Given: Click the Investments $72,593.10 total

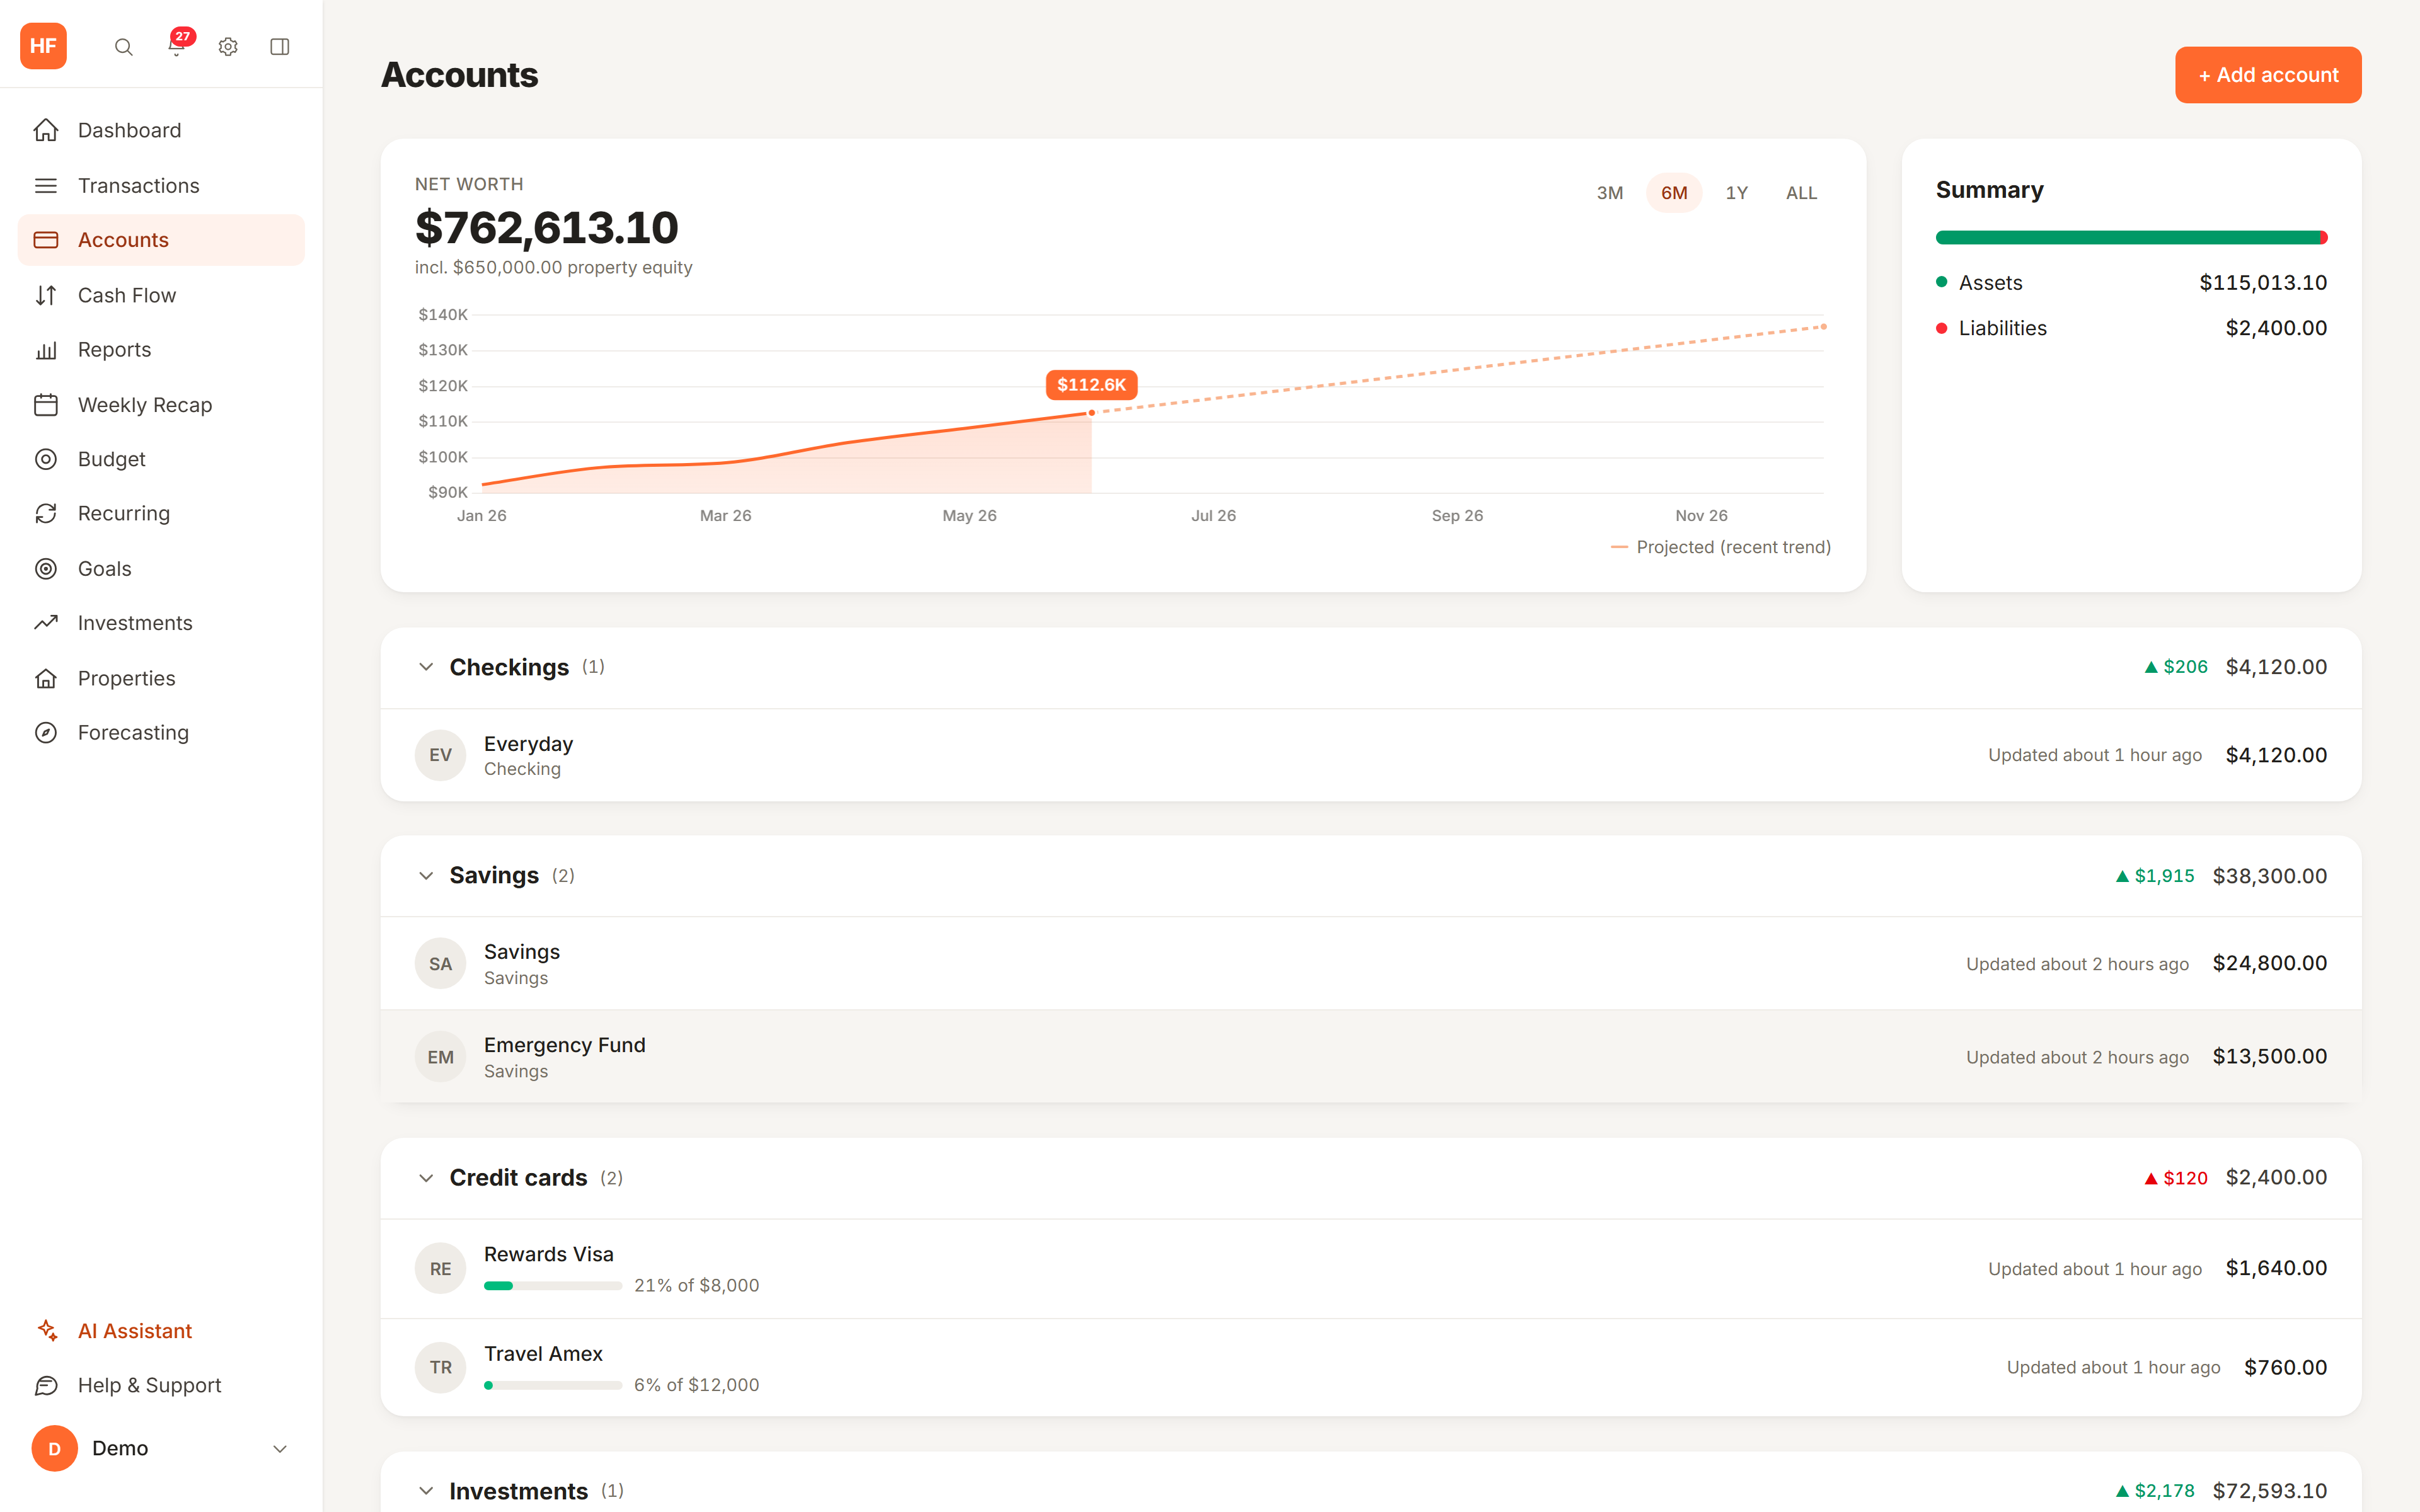Looking at the screenshot, I should point(2270,1491).
